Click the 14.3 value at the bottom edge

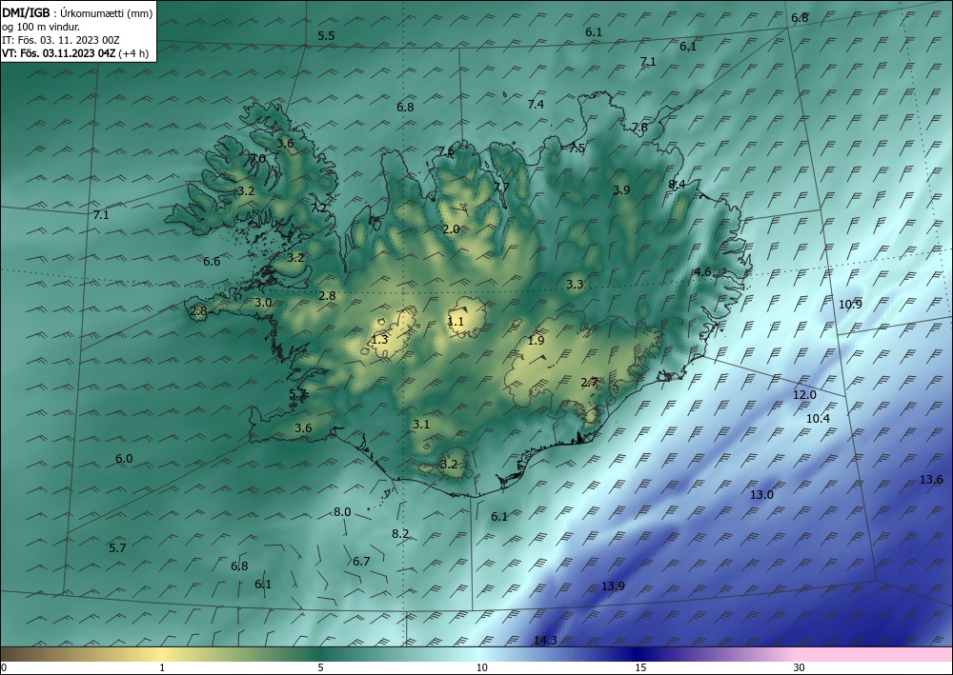tap(545, 641)
